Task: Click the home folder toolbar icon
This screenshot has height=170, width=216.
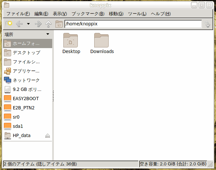Action: coord(59,24)
